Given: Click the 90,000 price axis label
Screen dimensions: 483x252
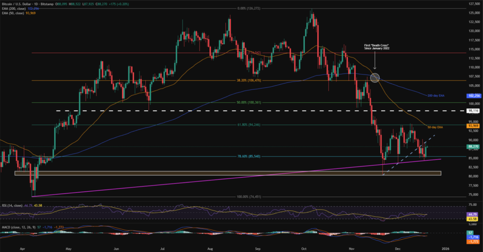Looking at the screenshot, I should (475, 140).
